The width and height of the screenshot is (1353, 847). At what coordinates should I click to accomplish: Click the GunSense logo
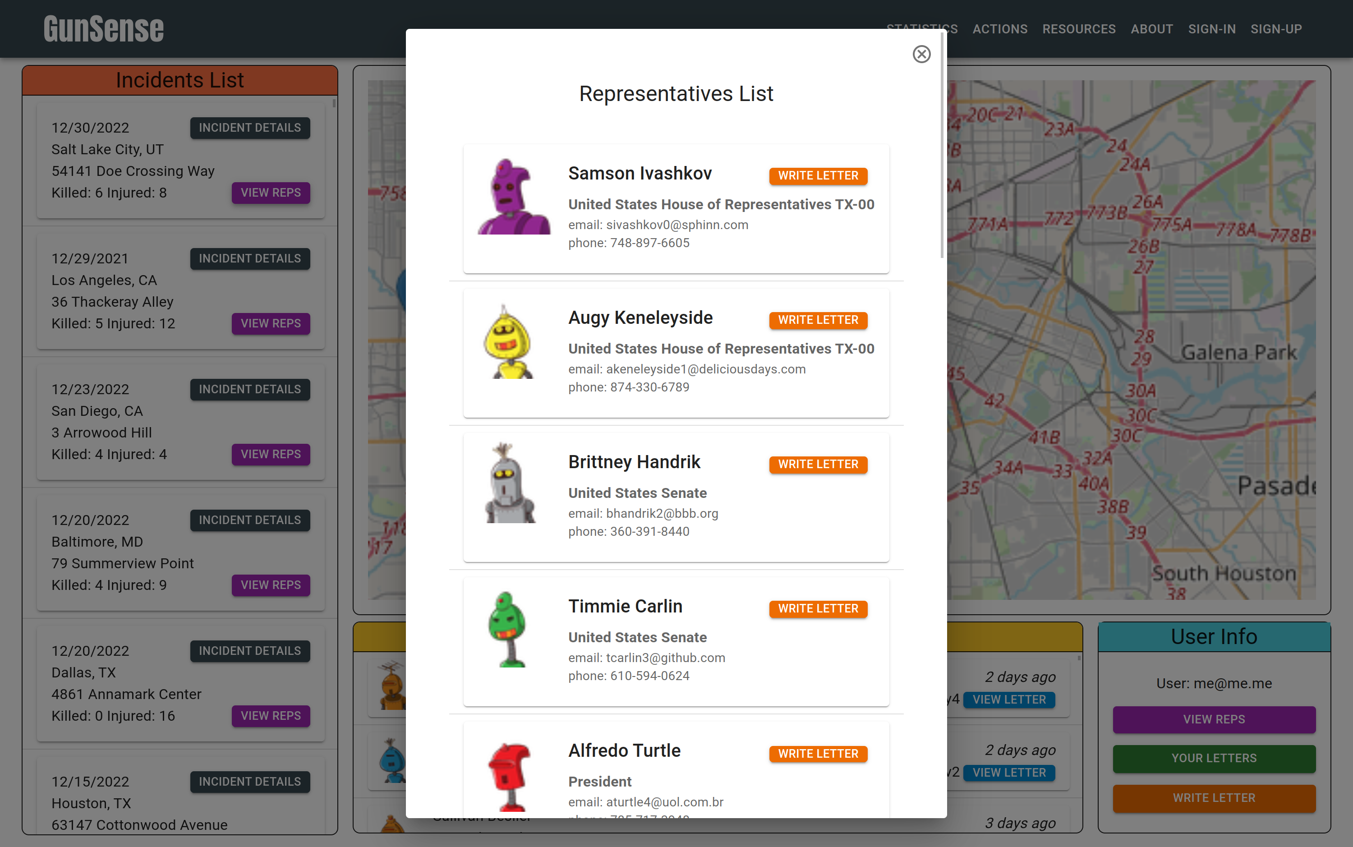[104, 29]
